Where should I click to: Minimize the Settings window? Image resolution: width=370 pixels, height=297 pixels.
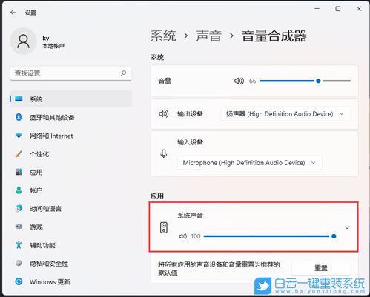click(x=317, y=9)
